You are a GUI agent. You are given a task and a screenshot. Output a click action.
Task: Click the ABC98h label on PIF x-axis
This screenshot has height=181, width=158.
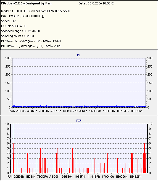tap(55, 177)
